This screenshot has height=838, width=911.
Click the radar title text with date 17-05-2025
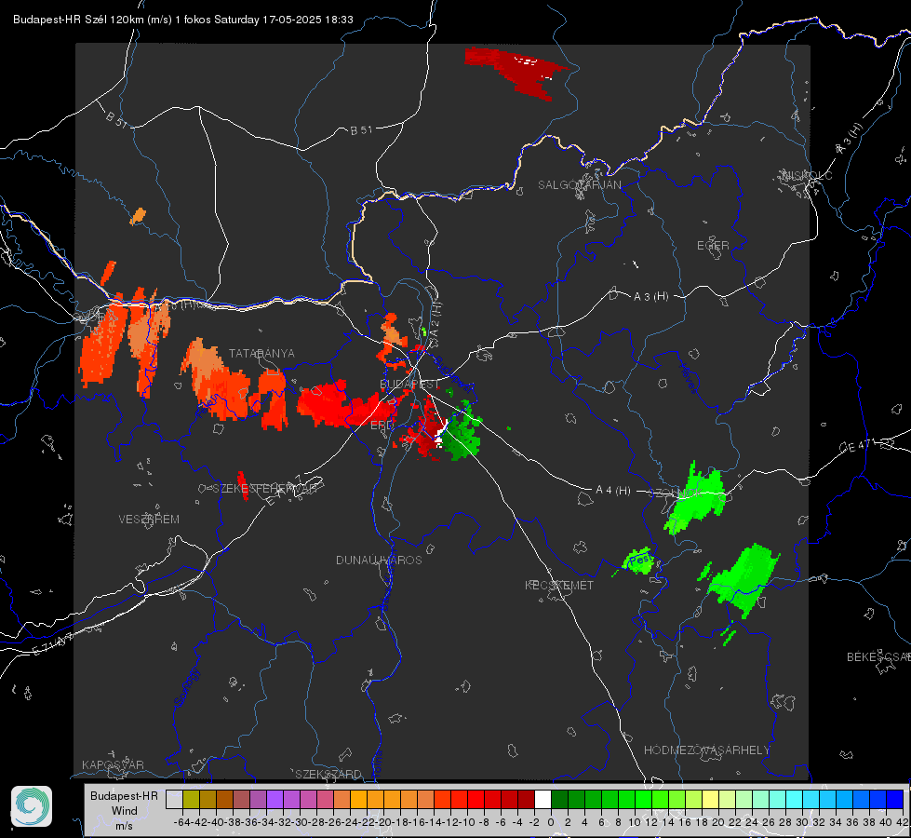point(183,20)
